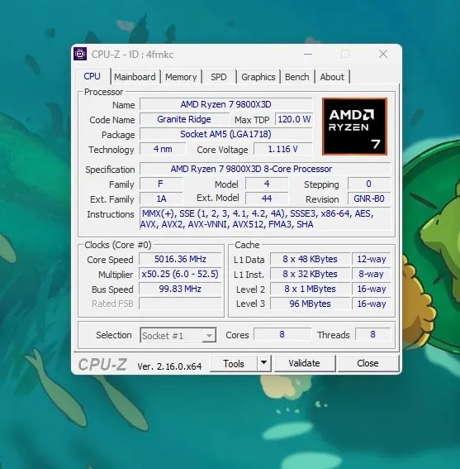
Task: Click the Cores value 8
Action: tap(282, 334)
